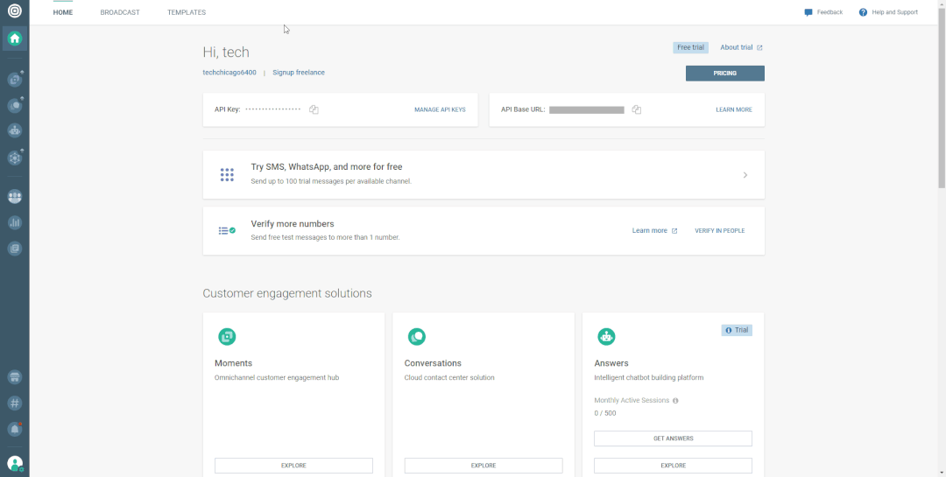Click Verify in People button
The image size is (946, 477).
click(x=719, y=231)
